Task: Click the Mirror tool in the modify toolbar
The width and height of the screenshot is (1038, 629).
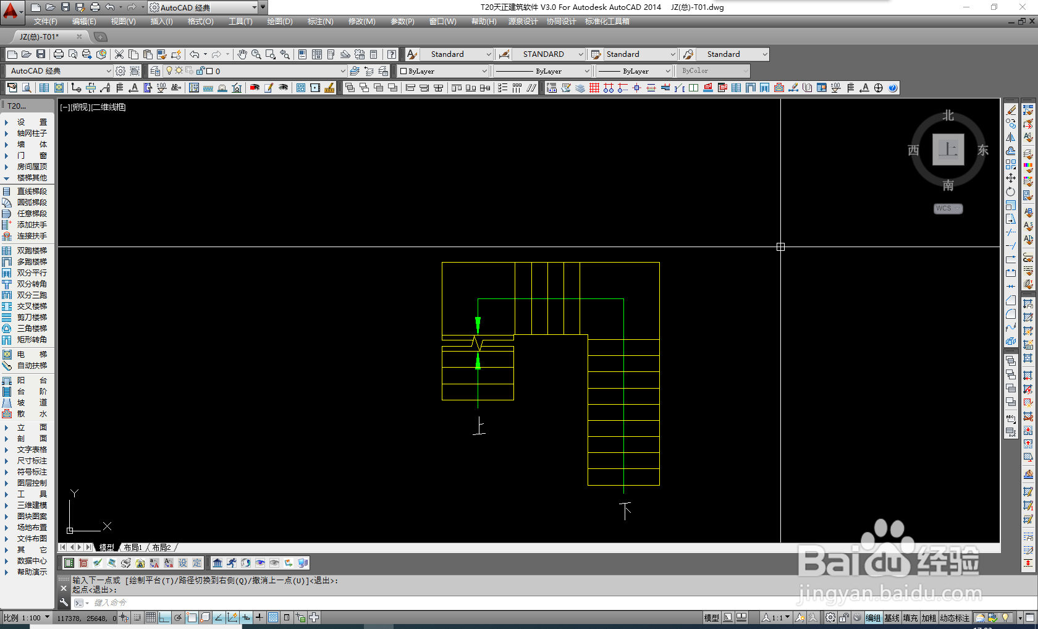Action: (1011, 137)
